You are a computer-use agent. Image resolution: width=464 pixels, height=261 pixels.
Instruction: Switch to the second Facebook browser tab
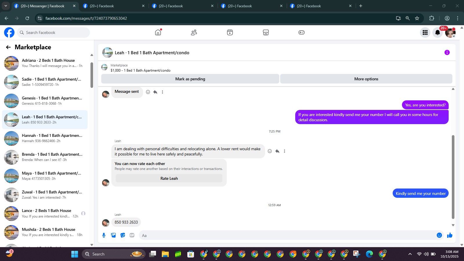point(113,6)
